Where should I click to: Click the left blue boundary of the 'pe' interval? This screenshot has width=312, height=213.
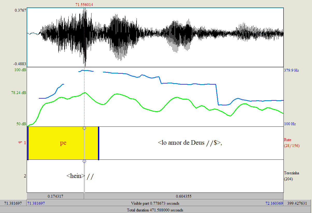27,143
